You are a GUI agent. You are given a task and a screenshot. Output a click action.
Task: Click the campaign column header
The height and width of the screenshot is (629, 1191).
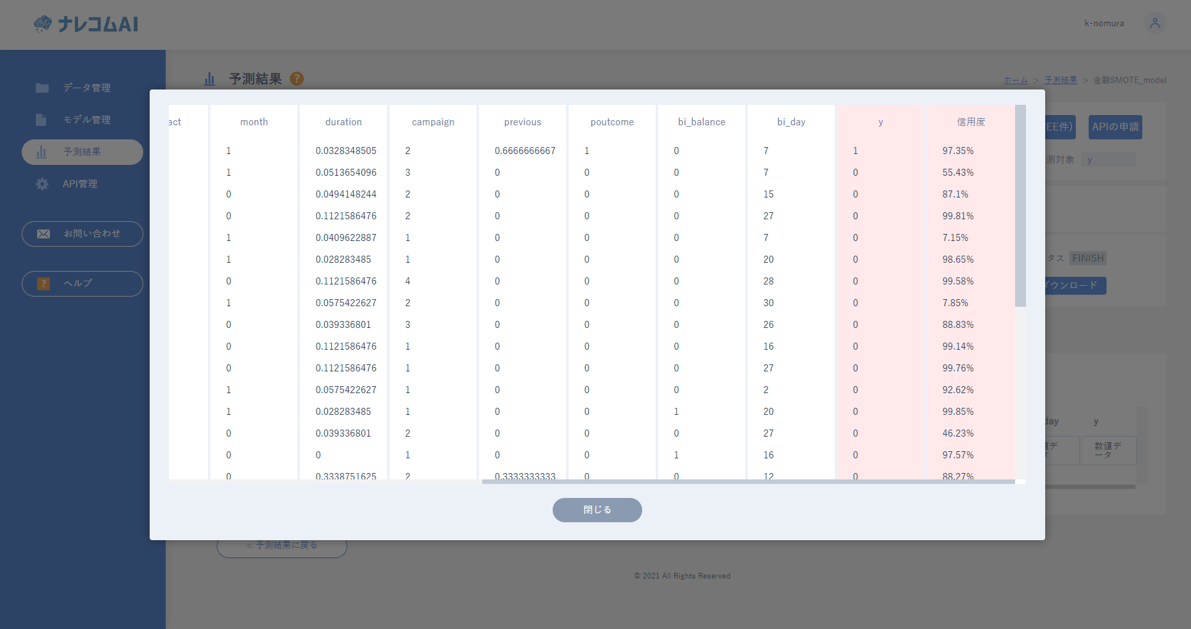click(433, 122)
